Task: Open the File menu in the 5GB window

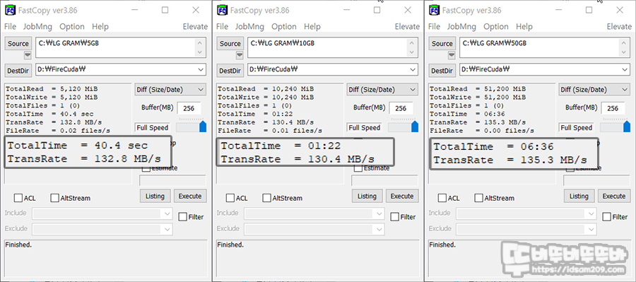Action: 10,27
